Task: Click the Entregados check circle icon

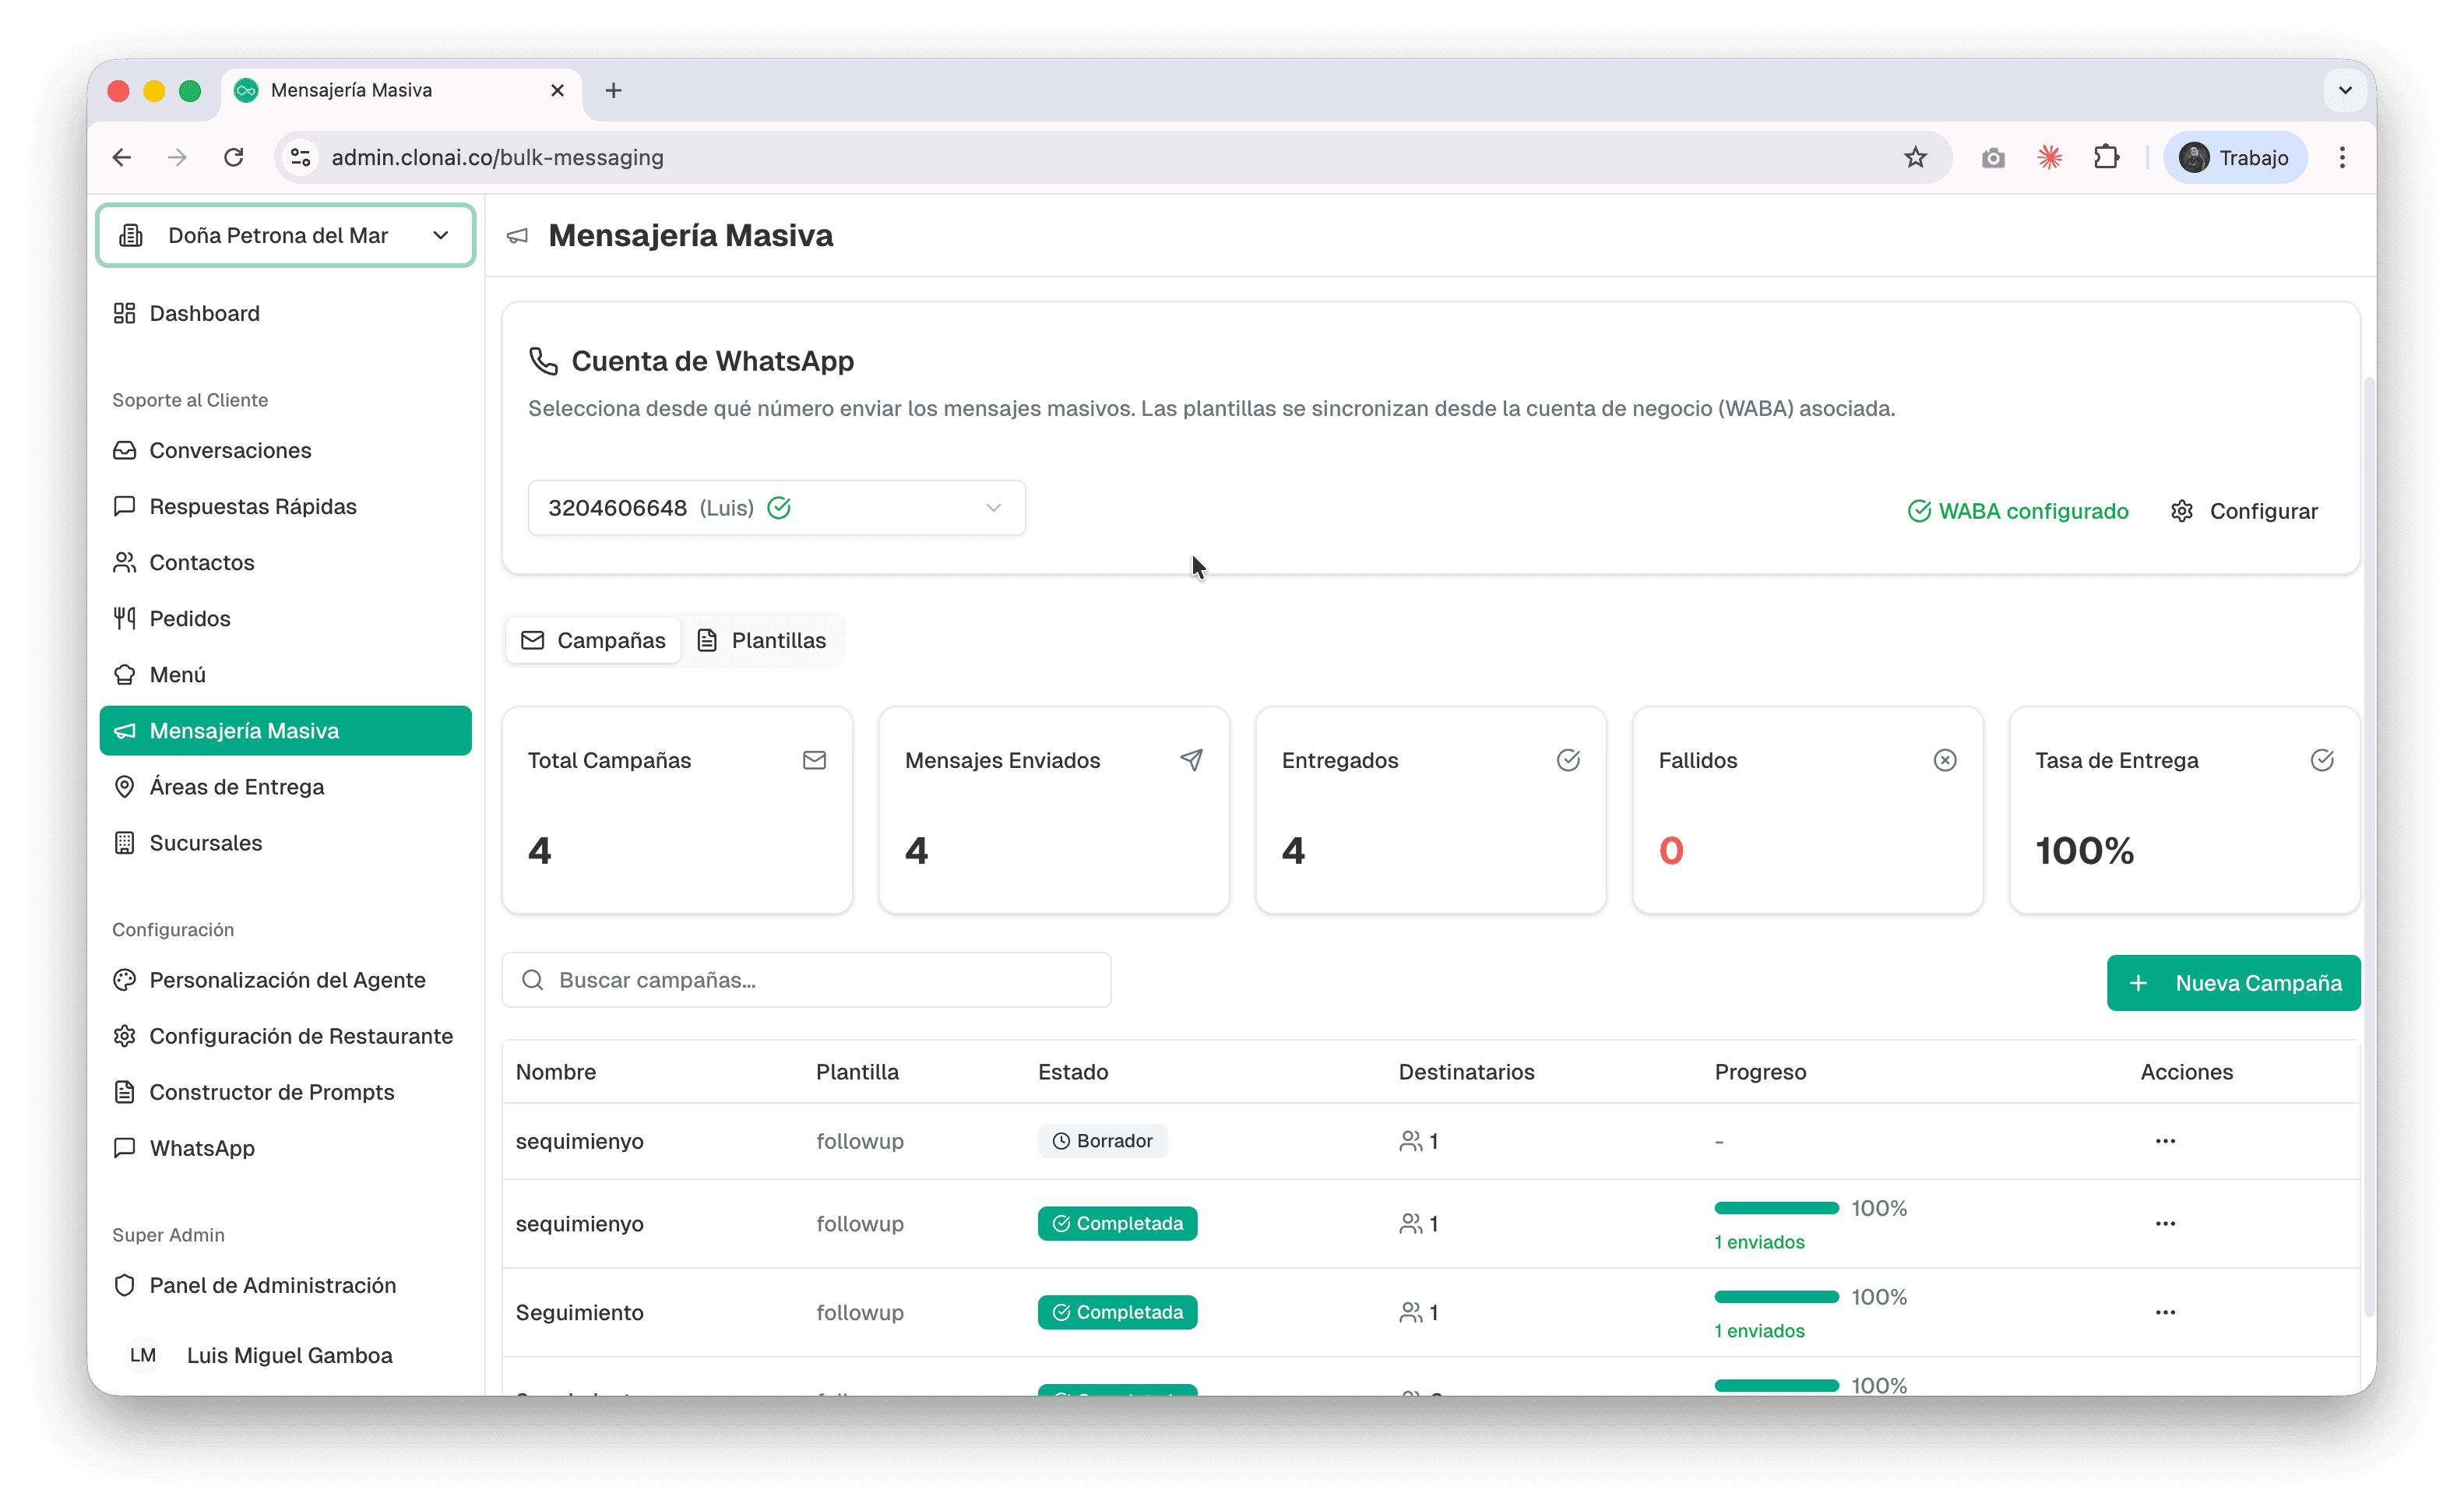Action: [x=1568, y=760]
